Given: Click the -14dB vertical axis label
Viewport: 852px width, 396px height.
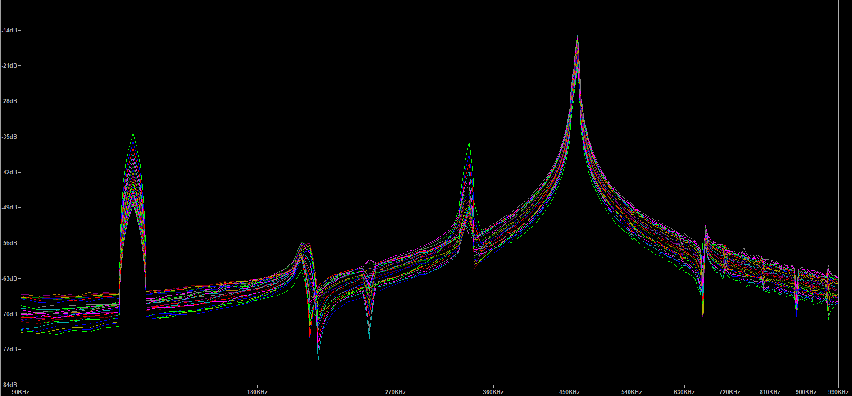Looking at the screenshot, I should click(9, 30).
